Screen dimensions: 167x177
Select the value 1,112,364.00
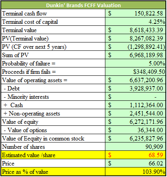point(146,105)
